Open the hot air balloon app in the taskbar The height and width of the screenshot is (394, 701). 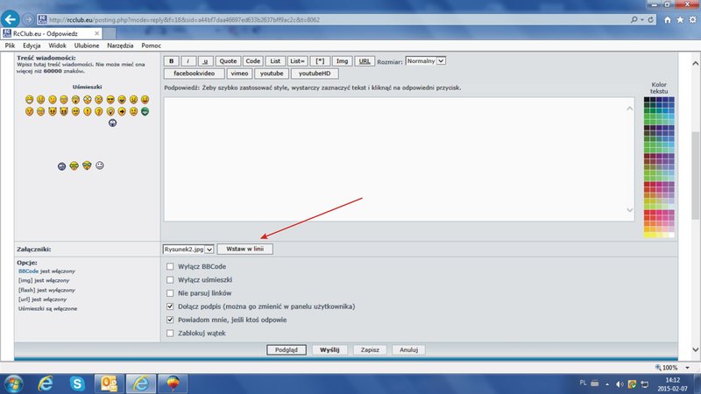(x=173, y=383)
